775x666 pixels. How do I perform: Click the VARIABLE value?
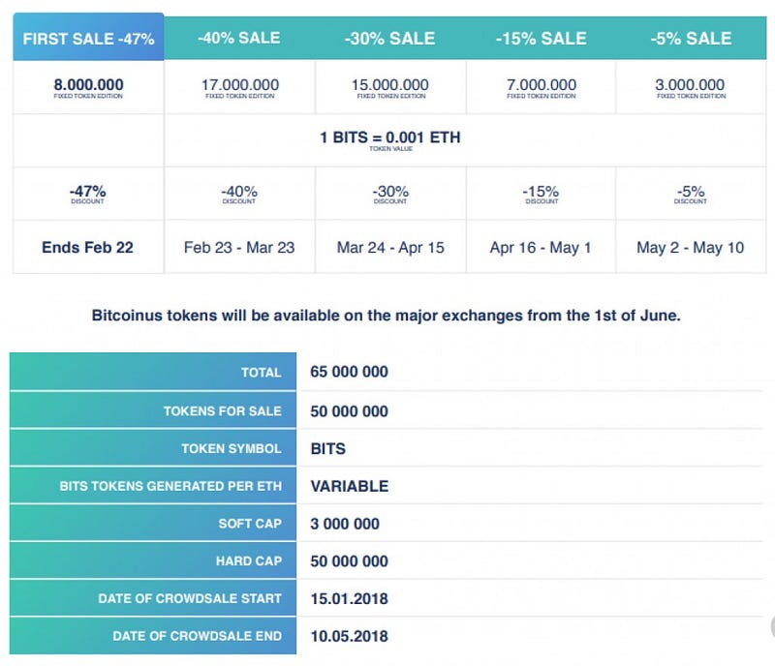point(350,486)
